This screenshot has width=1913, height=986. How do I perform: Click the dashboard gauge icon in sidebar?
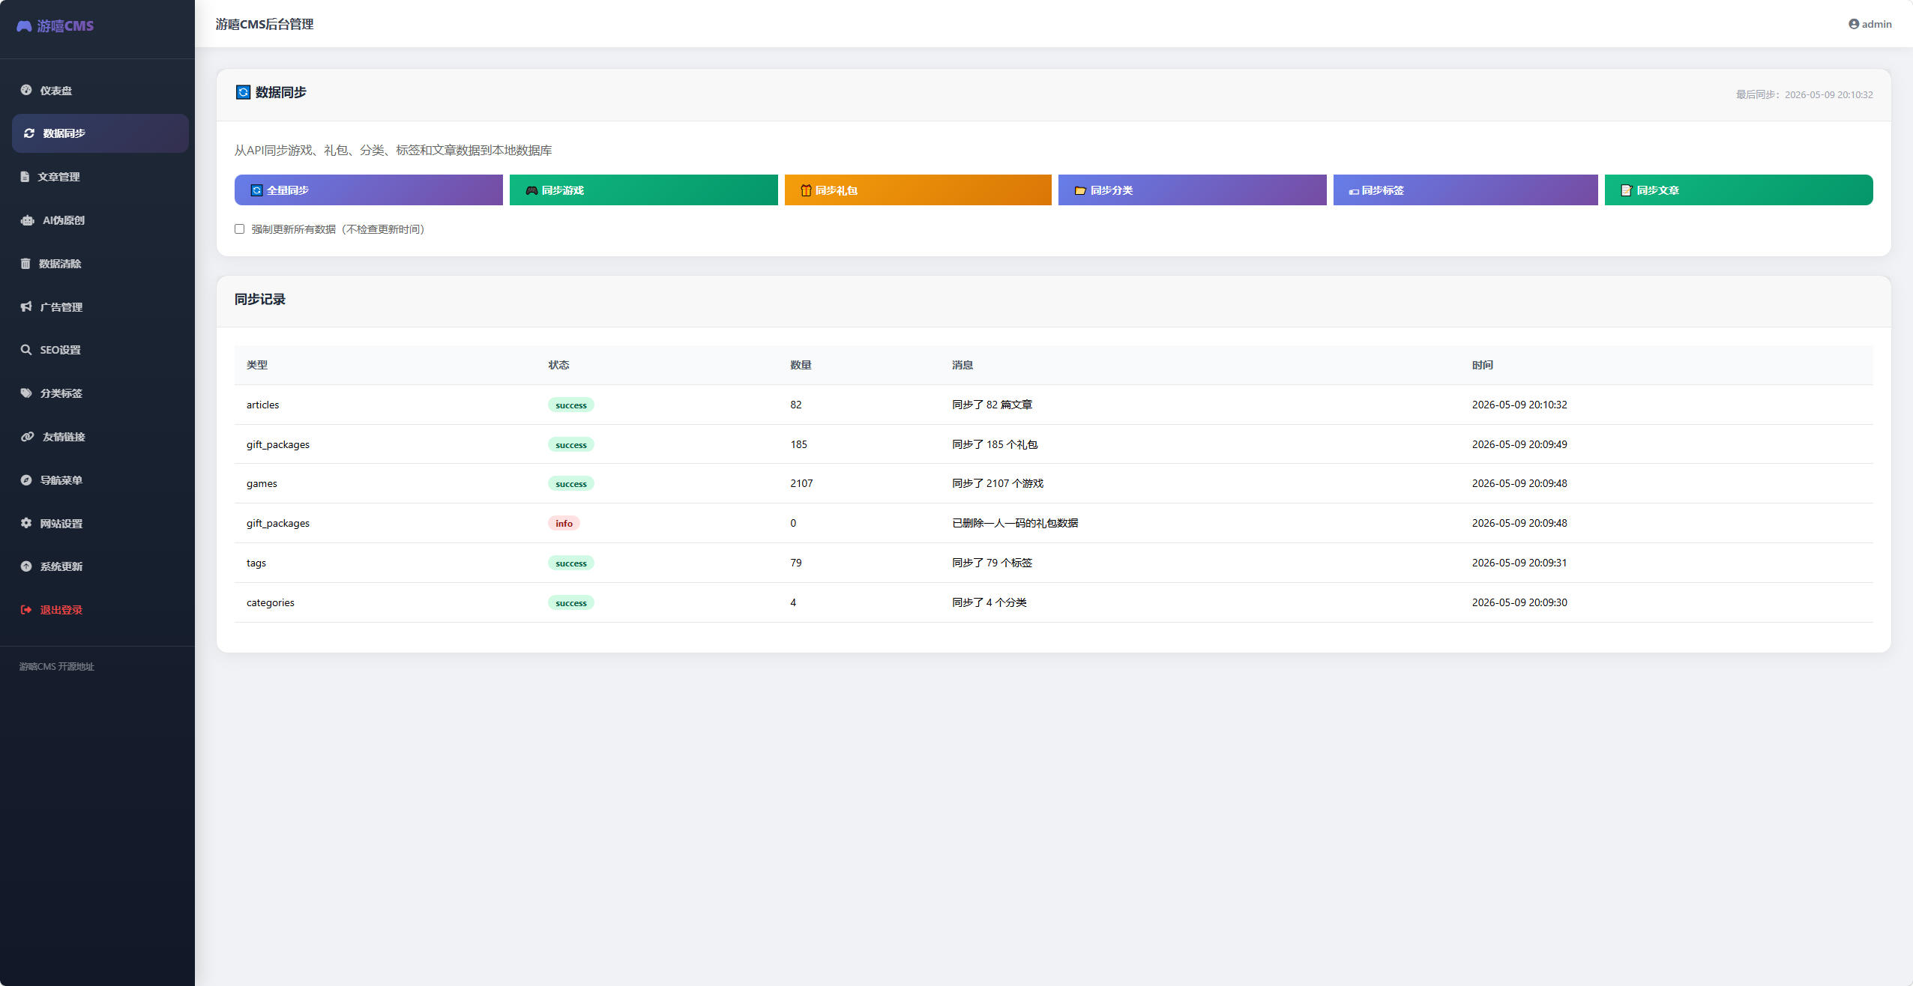coord(26,90)
